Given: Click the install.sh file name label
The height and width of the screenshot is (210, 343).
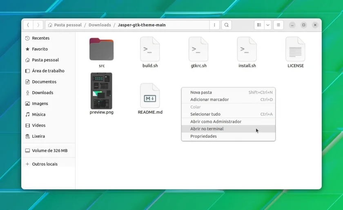Looking at the screenshot, I should tap(247, 66).
